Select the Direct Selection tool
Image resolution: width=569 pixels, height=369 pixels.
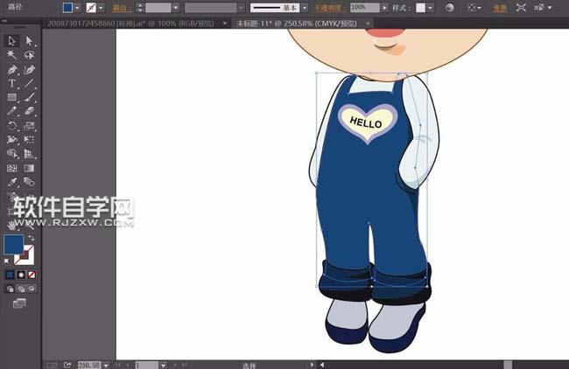tap(29, 41)
